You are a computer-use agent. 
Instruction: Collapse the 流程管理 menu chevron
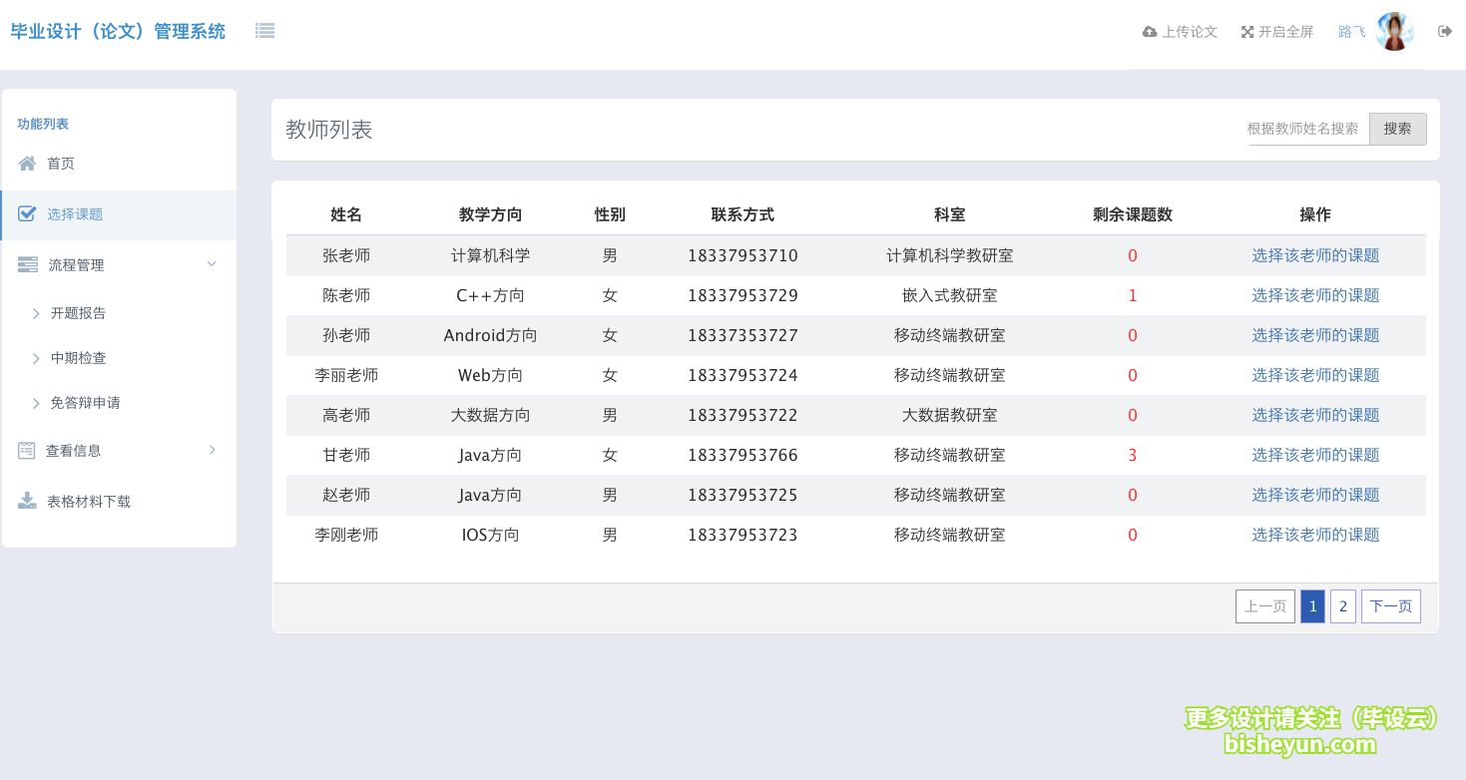211,263
